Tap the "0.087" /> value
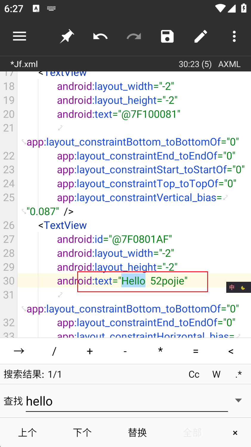This screenshot has height=447, width=251. (50, 212)
